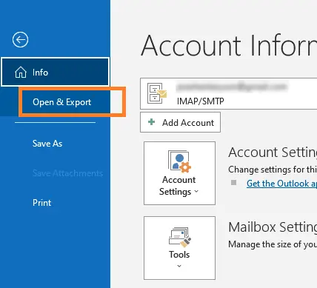The height and width of the screenshot is (288, 317).
Task: Click the home icon beside Info
Action: pos(21,73)
